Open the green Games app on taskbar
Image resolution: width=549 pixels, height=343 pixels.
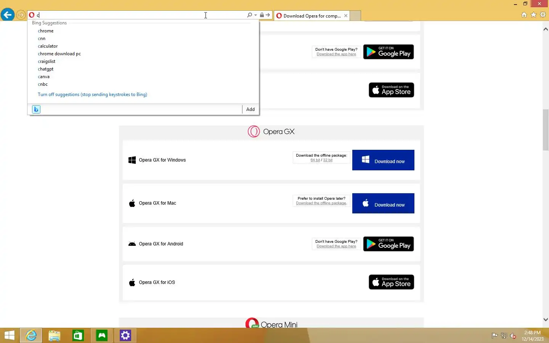[102, 335]
